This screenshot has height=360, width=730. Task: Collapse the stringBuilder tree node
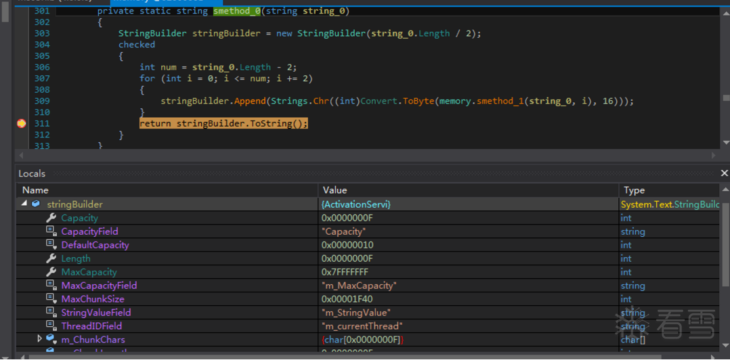[24, 204]
